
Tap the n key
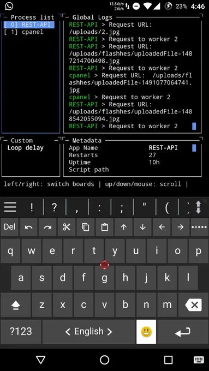(146, 305)
